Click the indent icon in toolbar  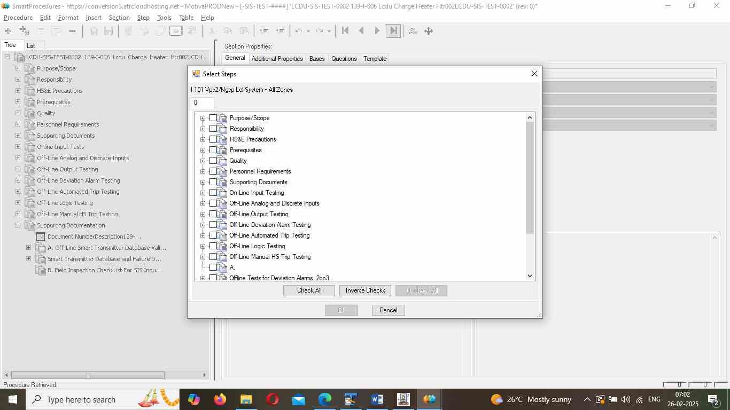pos(280,31)
